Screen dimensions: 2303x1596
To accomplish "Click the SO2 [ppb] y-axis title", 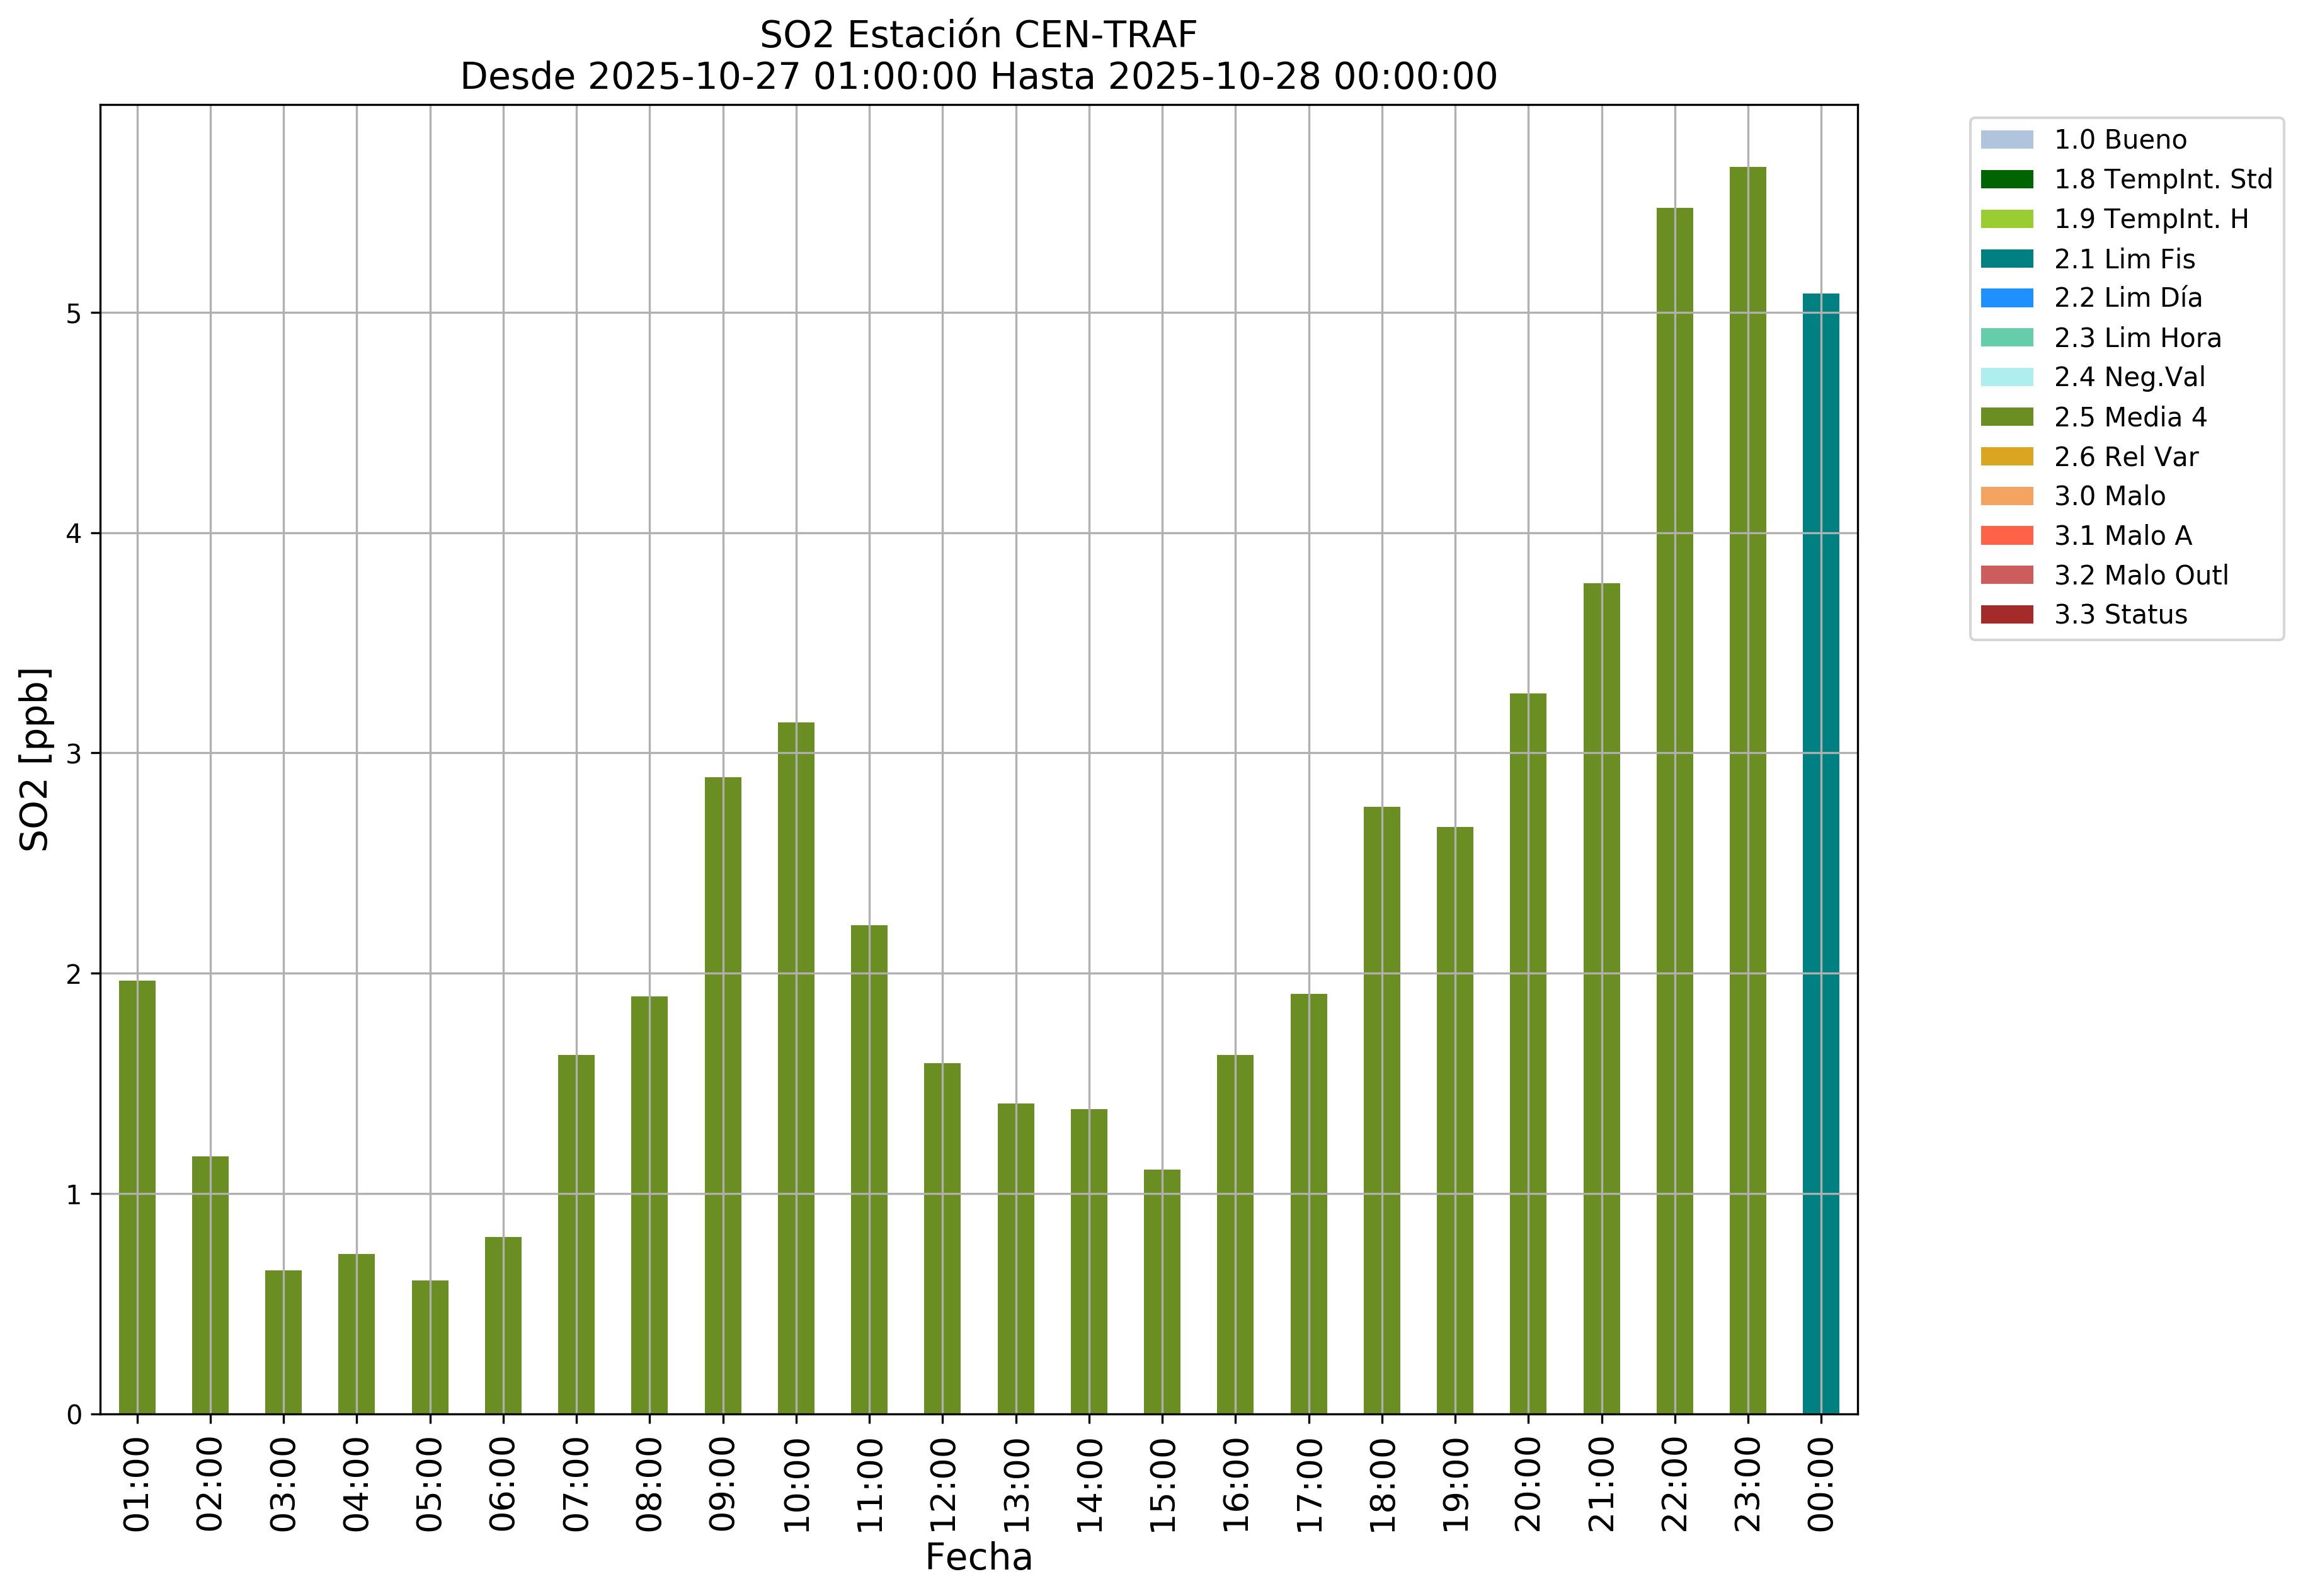I will tap(35, 759).
